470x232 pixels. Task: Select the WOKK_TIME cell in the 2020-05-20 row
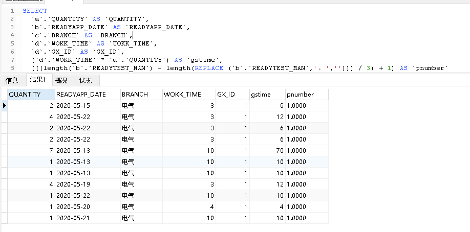[x=189, y=206]
